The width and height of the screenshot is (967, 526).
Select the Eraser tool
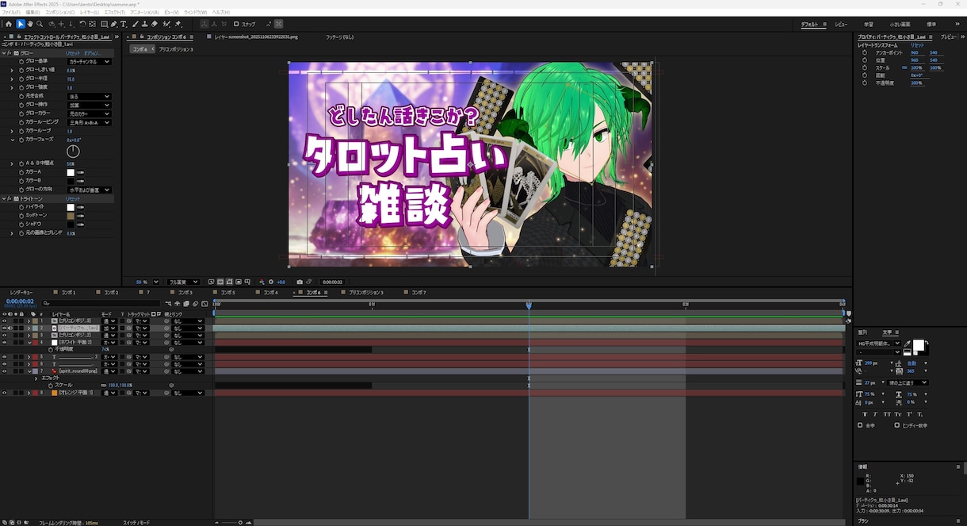coord(154,24)
